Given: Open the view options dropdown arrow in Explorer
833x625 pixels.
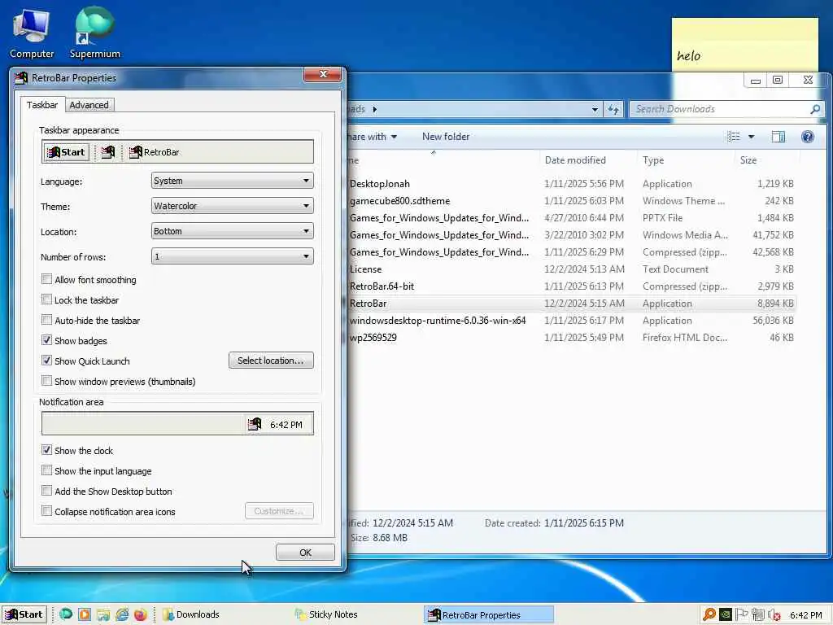Looking at the screenshot, I should tap(751, 137).
